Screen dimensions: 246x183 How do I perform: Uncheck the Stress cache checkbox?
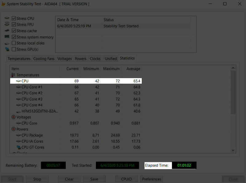pos(14,31)
